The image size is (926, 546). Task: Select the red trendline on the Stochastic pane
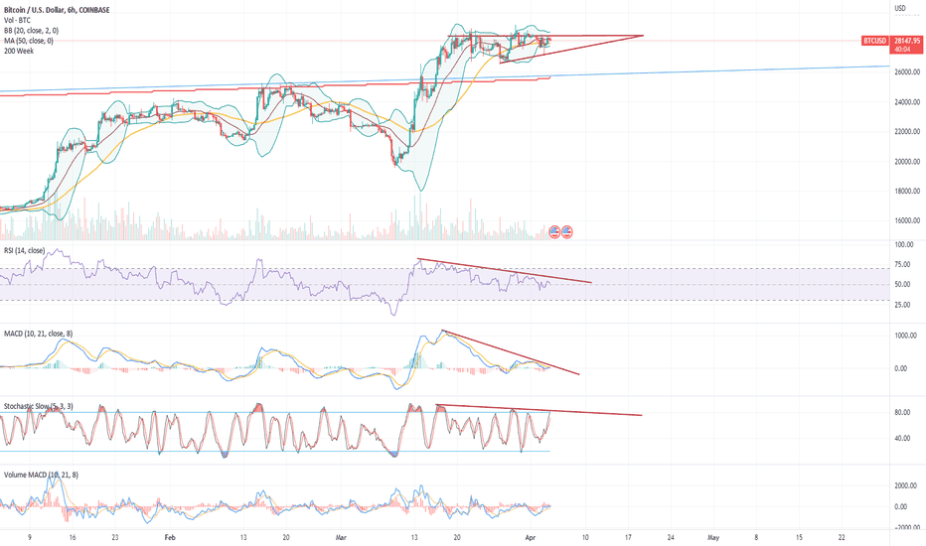(540, 410)
